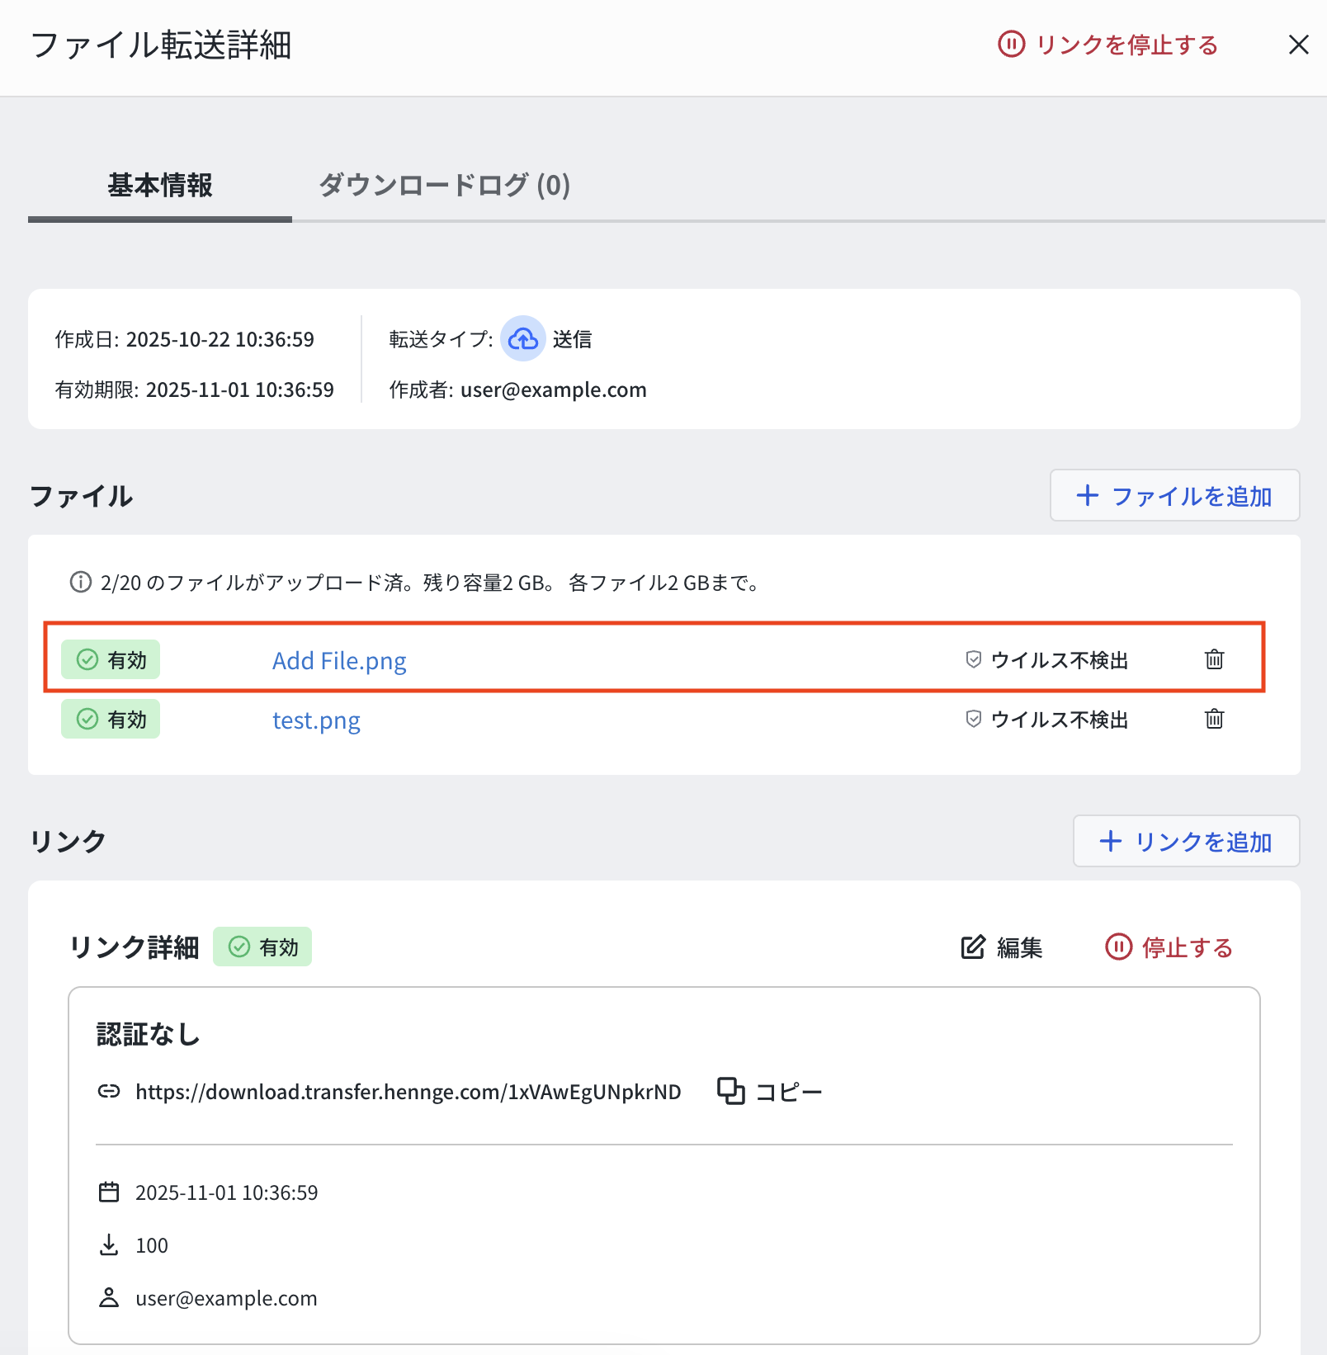1327x1355 pixels.
Task: Click the 有効期限: 2025-11-01 10:36:59 text
Action: pyautogui.click(x=195, y=390)
